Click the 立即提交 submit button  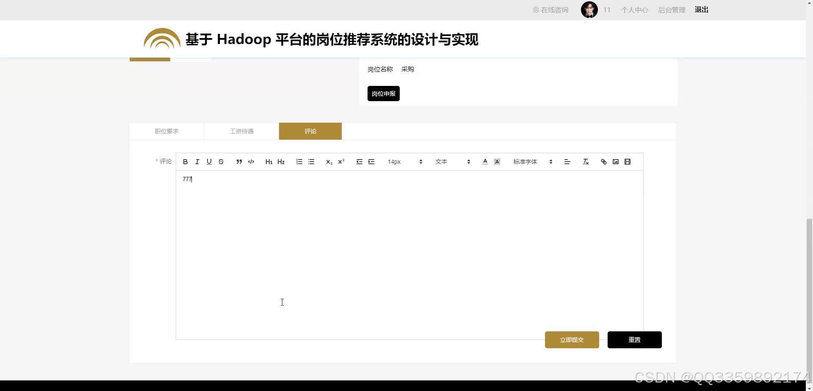tap(572, 340)
